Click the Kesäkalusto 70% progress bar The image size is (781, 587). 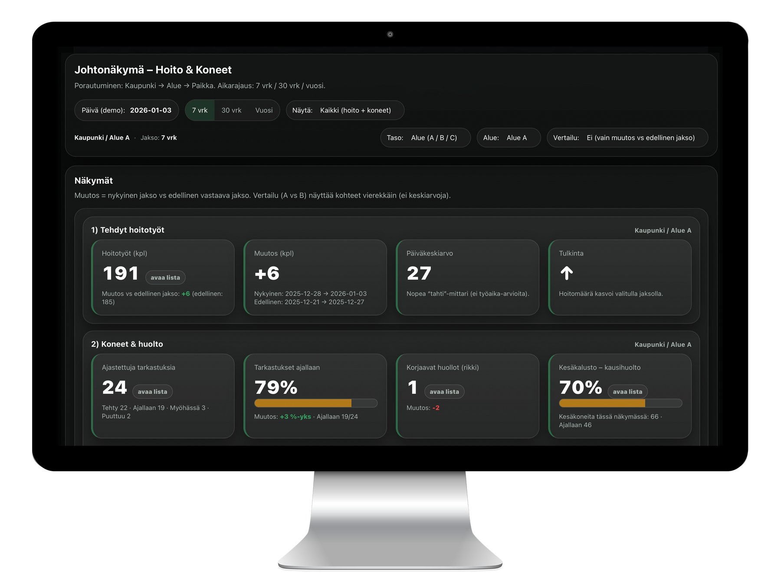620,403
